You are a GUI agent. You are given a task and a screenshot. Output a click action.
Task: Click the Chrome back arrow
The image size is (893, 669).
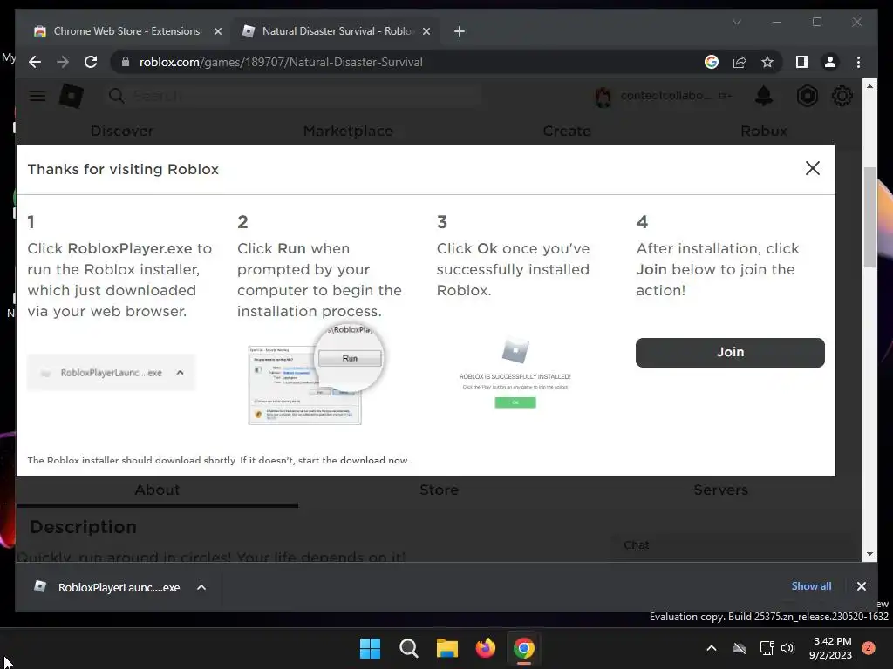[x=35, y=62]
